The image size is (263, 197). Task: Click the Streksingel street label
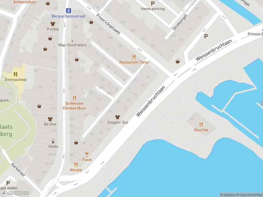point(179,22)
